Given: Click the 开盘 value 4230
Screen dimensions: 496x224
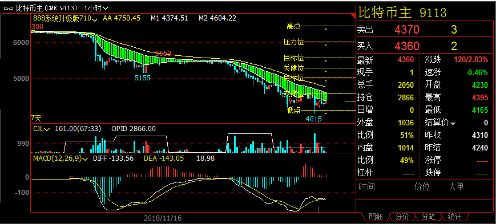Looking at the screenshot, I should pyautogui.click(x=480, y=85).
